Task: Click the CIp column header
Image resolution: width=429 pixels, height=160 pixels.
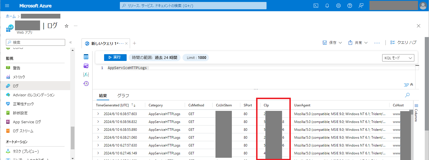Action: pos(266,105)
